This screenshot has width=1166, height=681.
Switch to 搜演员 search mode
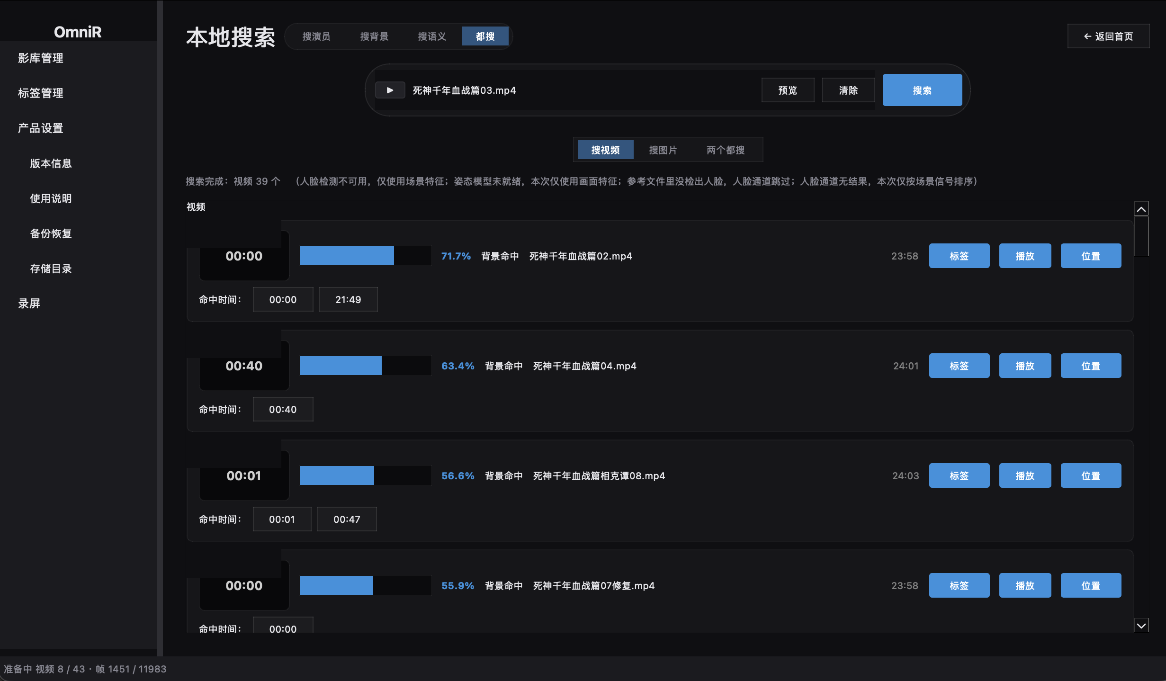[316, 36]
